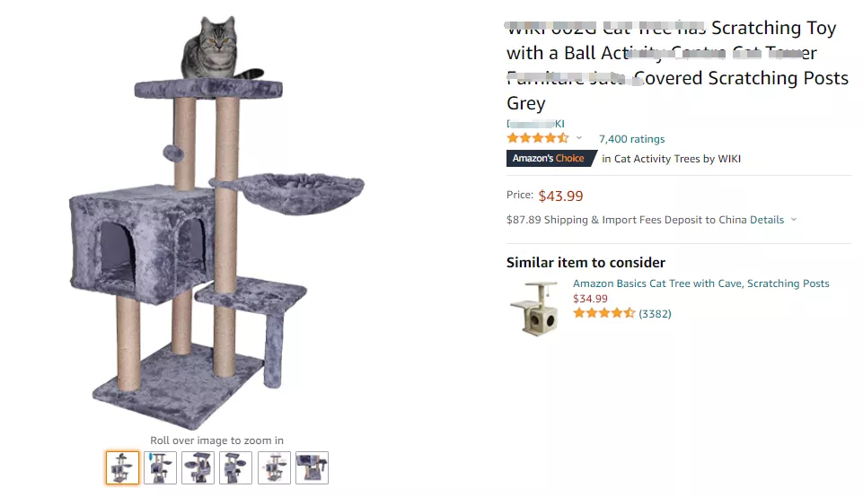Click the similar item's star rating
The image size is (863, 497).
tap(603, 313)
